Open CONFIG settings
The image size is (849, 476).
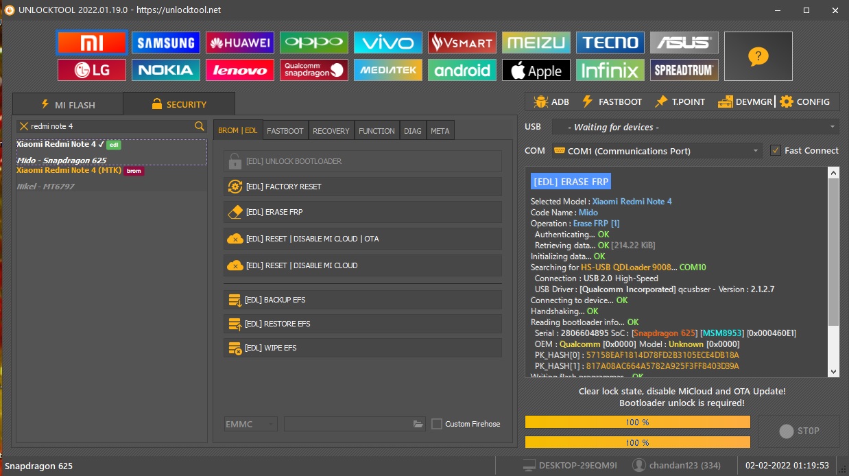(804, 102)
